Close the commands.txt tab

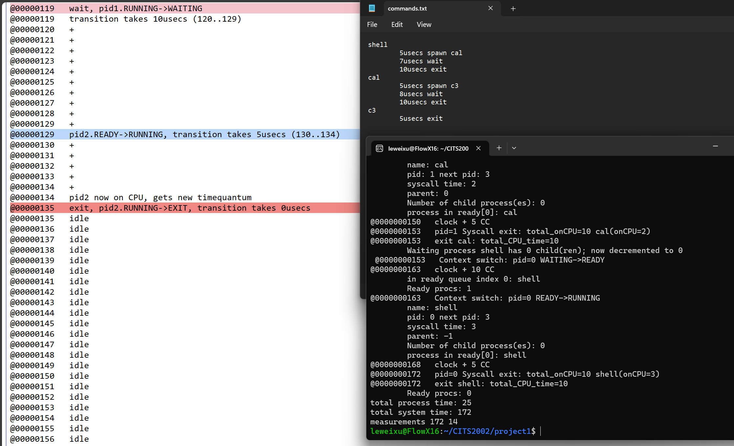click(x=490, y=8)
